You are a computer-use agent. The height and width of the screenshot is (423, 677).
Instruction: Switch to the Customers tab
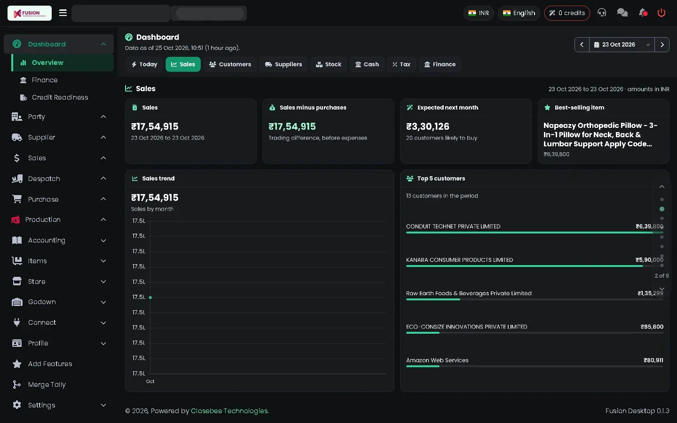(230, 64)
